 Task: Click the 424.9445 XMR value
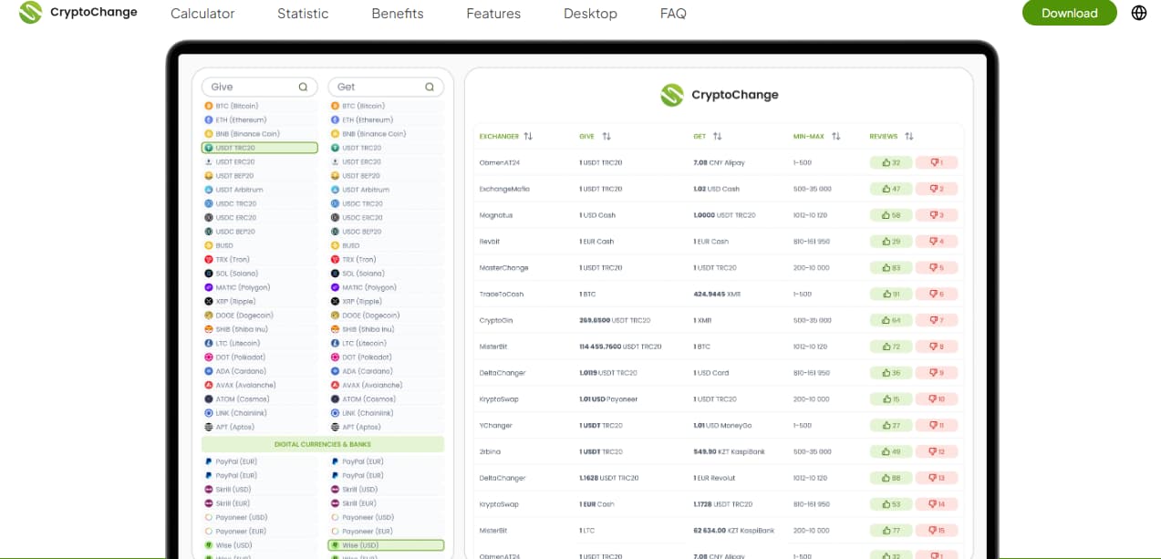[716, 295]
